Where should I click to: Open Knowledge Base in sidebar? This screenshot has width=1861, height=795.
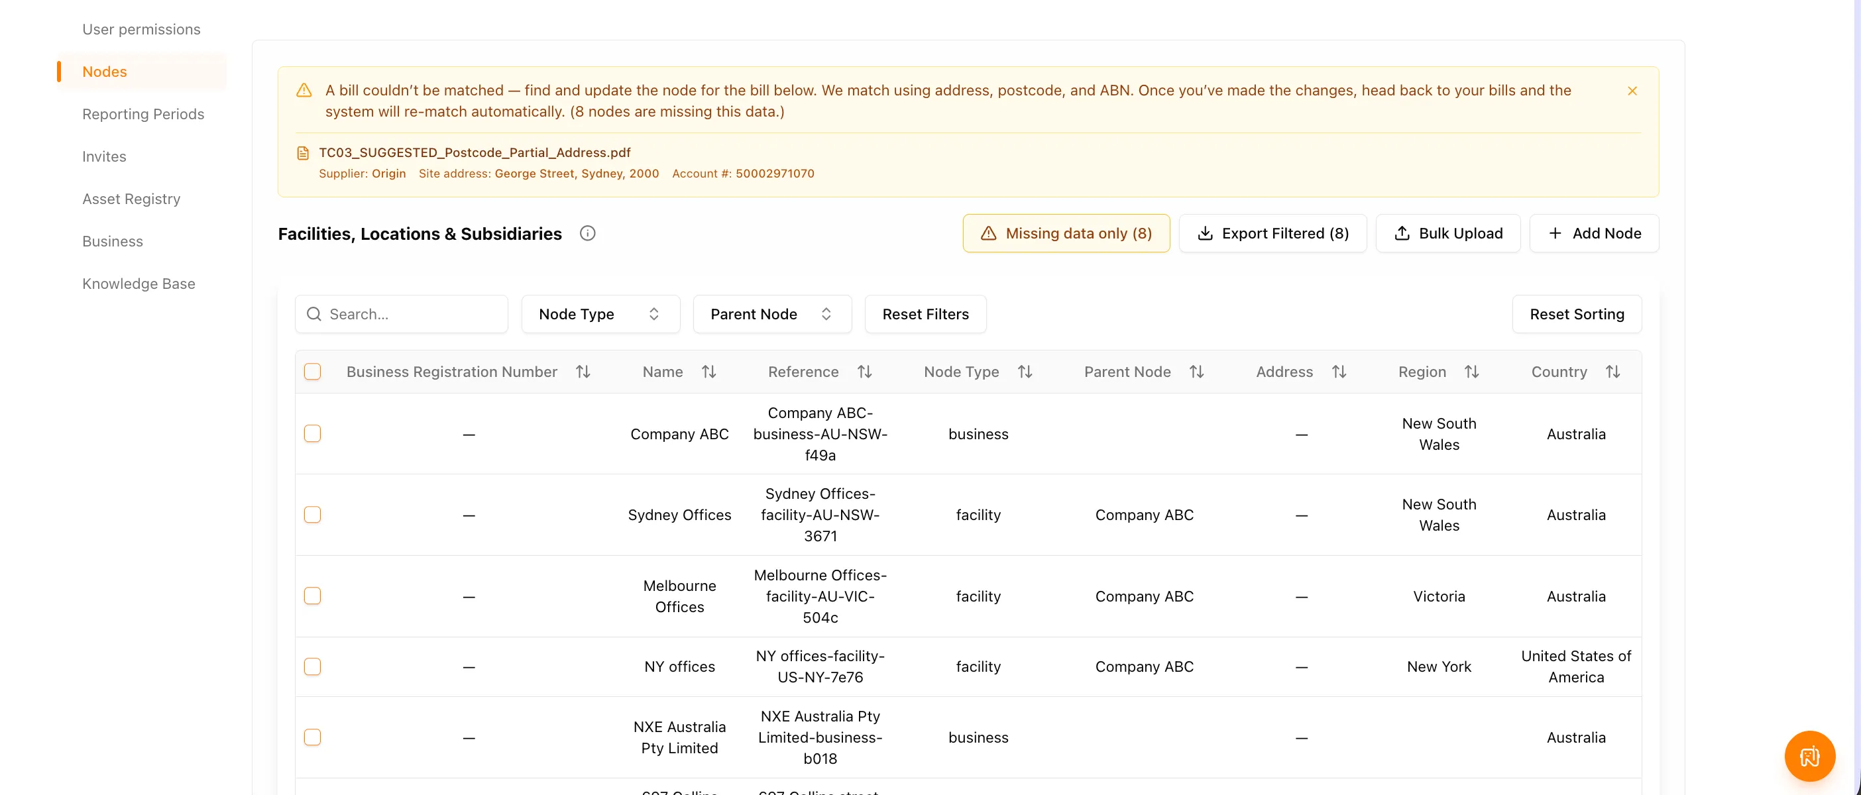[139, 284]
